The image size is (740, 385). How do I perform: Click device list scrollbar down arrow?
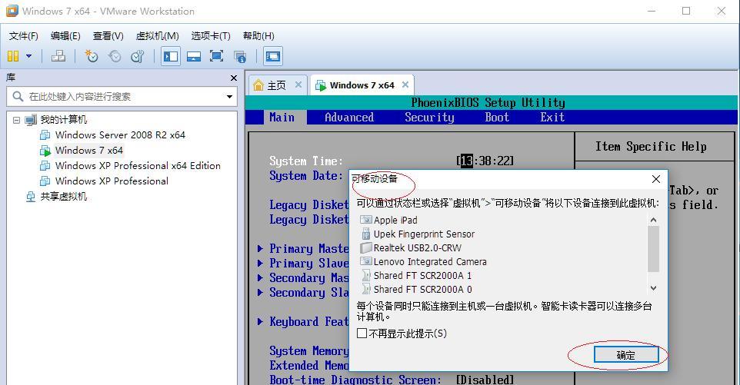click(x=653, y=288)
